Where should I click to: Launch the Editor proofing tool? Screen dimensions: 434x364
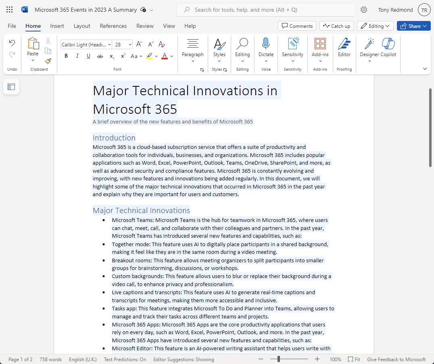(x=344, y=48)
